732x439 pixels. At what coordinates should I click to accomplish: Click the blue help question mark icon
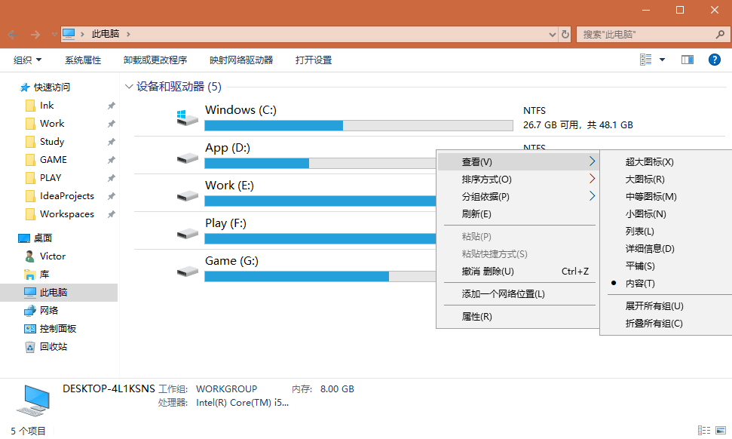[x=714, y=60]
